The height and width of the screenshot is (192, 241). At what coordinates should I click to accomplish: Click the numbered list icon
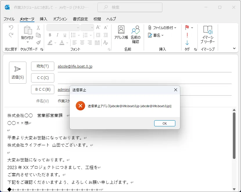tap(85, 35)
